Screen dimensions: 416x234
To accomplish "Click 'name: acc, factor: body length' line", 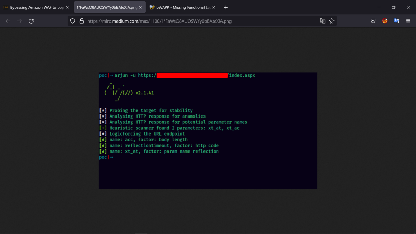I will (144, 140).
